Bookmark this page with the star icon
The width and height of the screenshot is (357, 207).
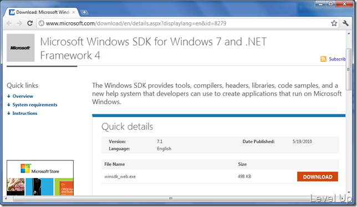(x=334, y=23)
